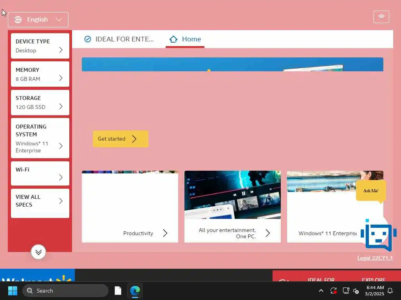Click the network display tray icon

point(346,291)
